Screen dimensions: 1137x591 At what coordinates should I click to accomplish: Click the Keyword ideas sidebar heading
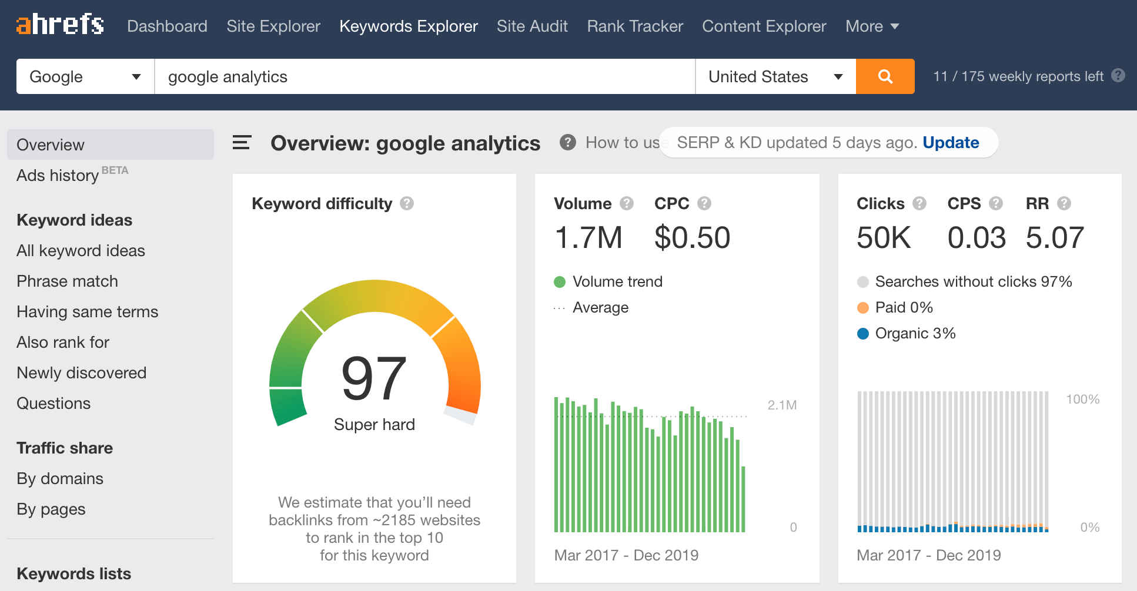[x=75, y=220]
